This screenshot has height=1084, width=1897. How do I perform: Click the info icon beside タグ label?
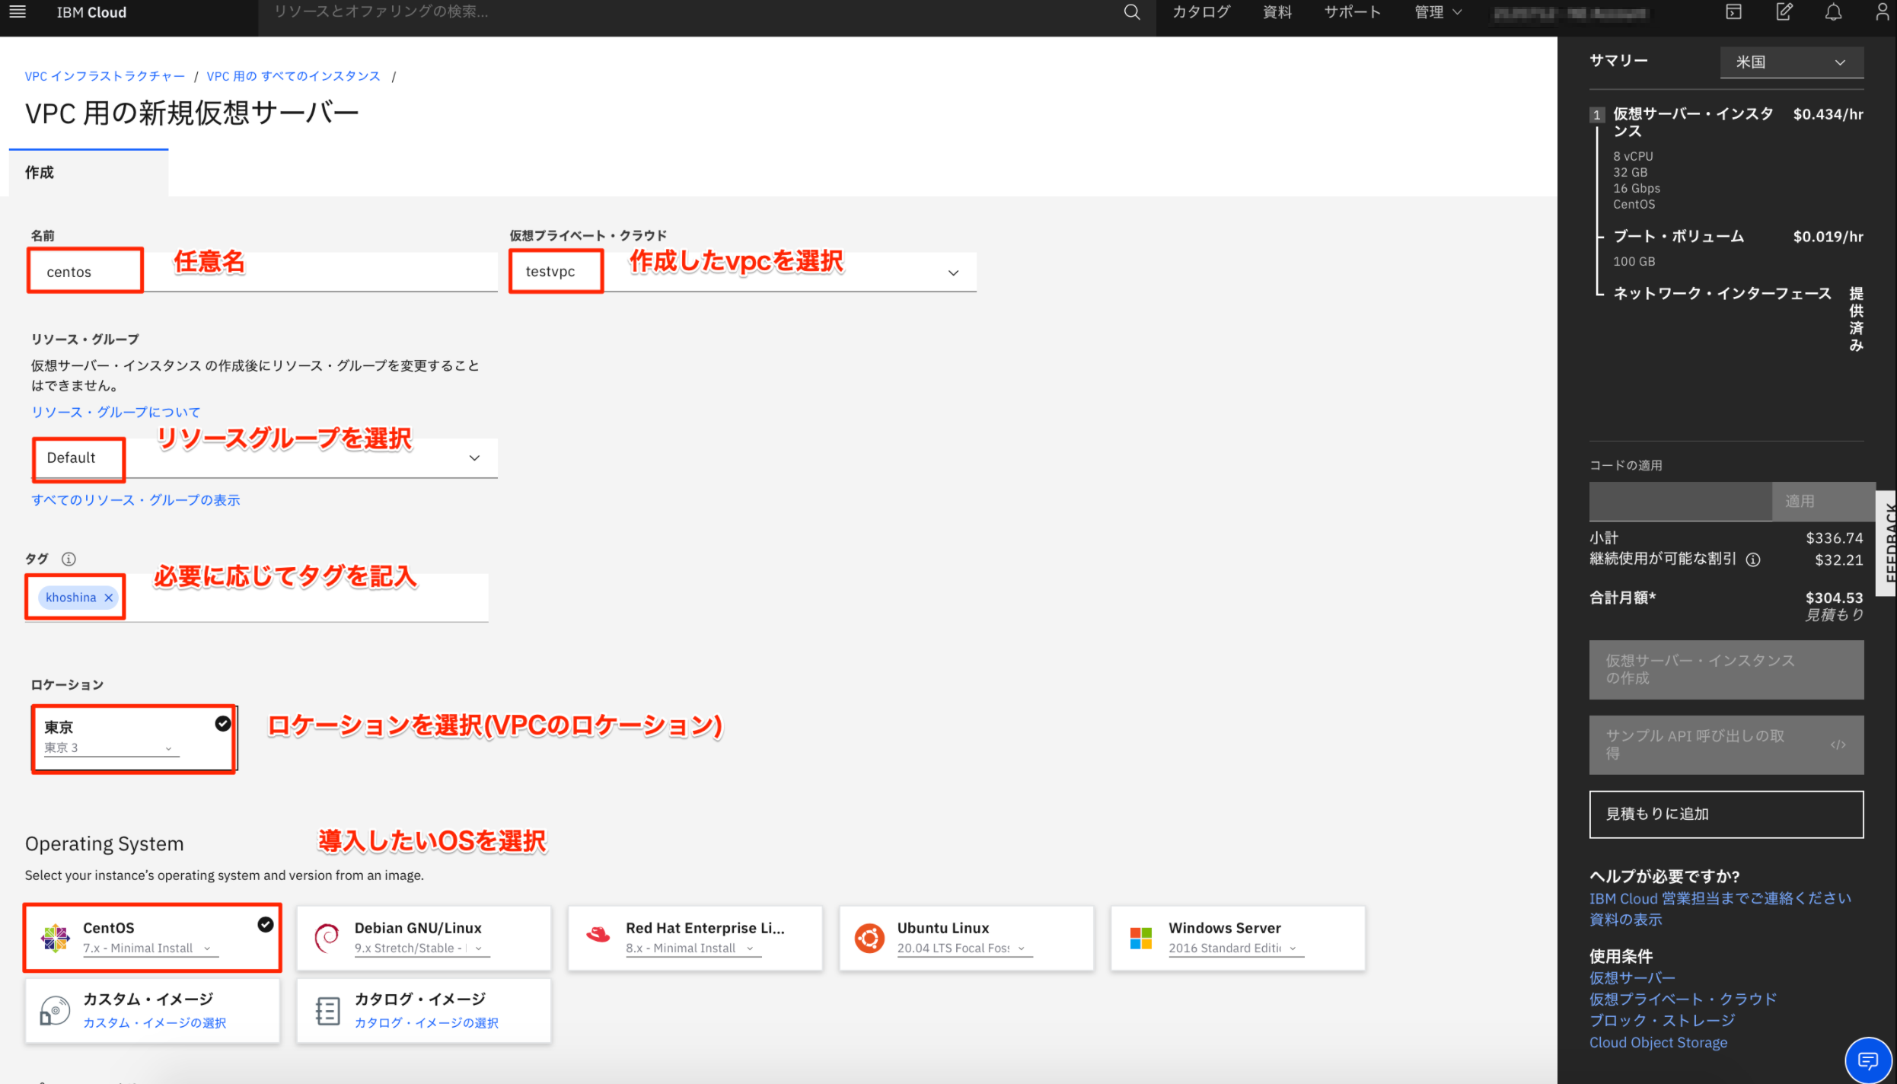[69, 559]
